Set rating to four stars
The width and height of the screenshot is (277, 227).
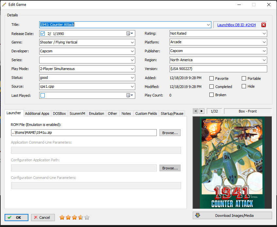(x=81, y=218)
